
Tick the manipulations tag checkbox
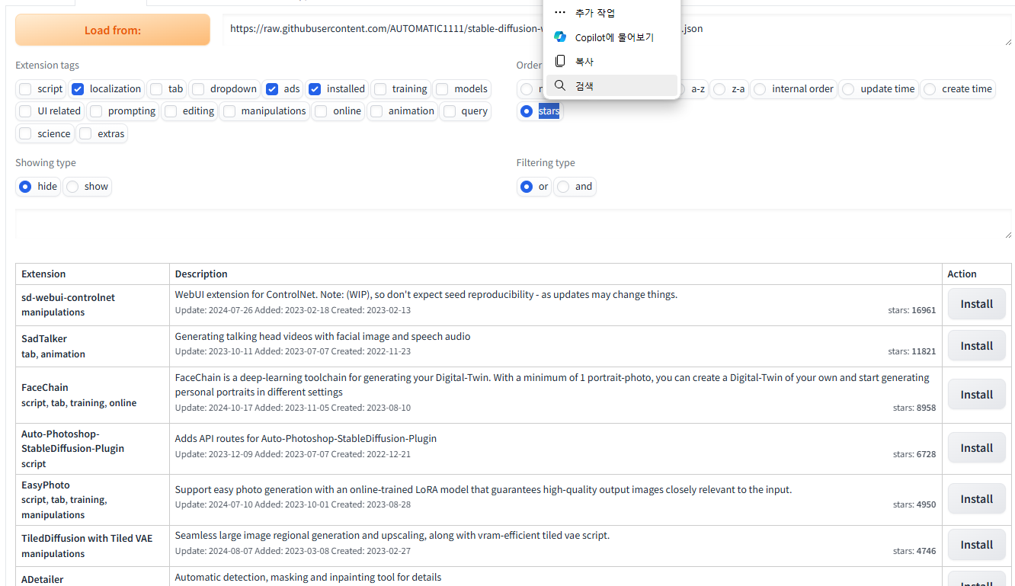tap(229, 111)
